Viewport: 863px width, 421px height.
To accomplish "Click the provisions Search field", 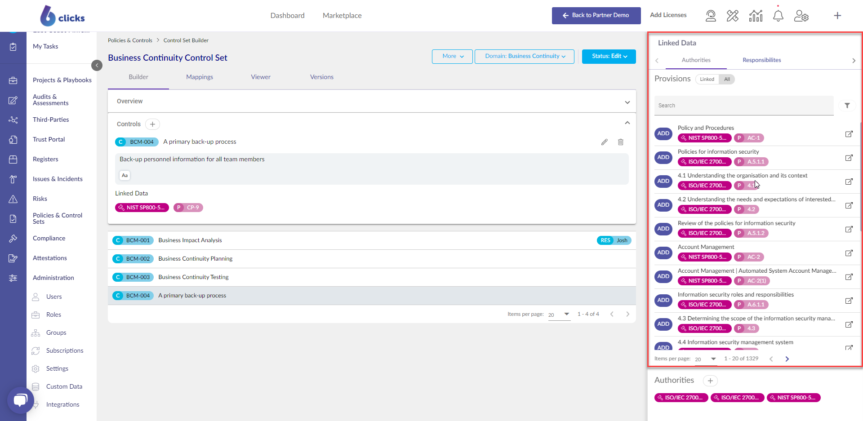I will [744, 106].
